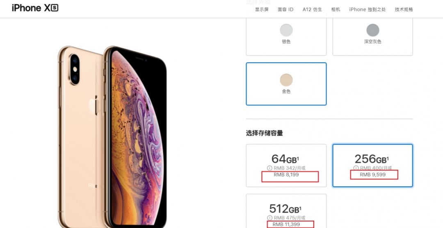Click the RMB 8,199 price text
Viewport: 443px width, 228px height.
pyautogui.click(x=286, y=175)
